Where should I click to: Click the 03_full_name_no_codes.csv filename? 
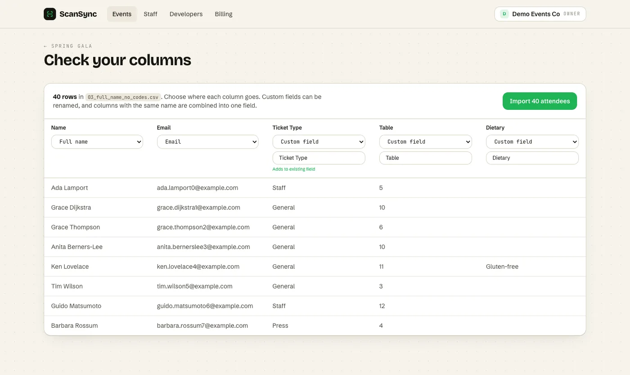tap(123, 97)
